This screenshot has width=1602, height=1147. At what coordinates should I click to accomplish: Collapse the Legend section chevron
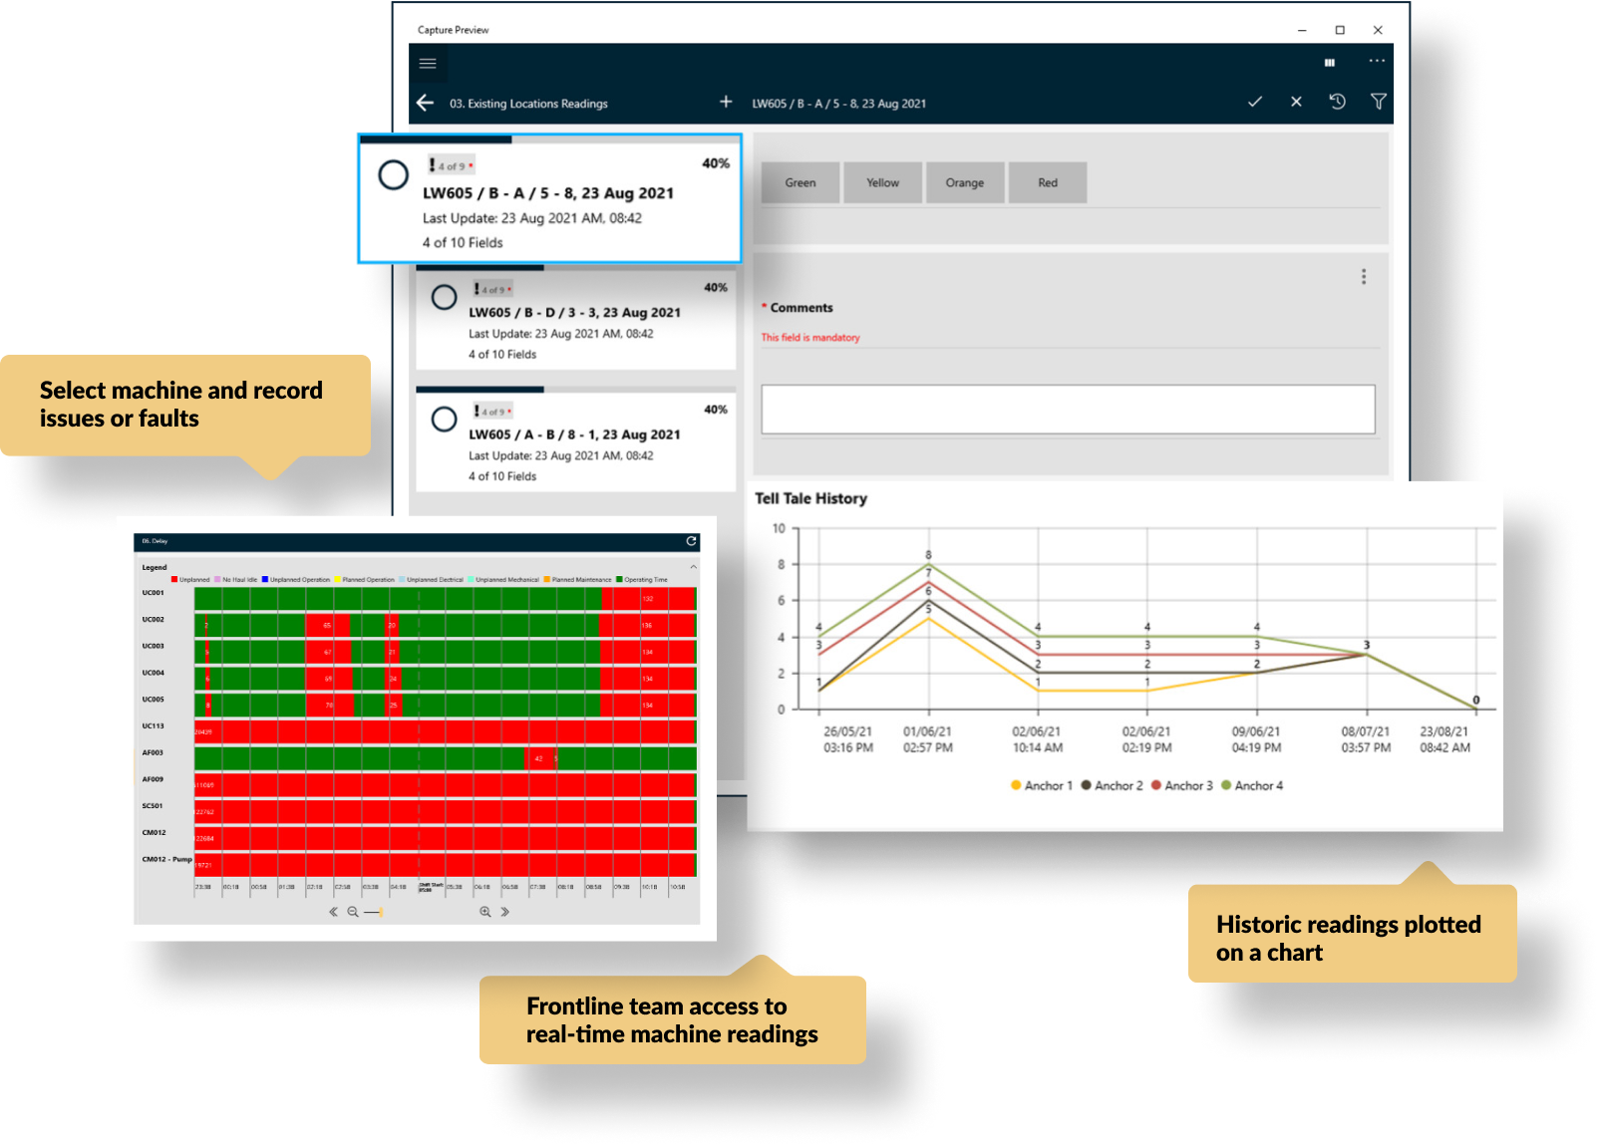[693, 567]
